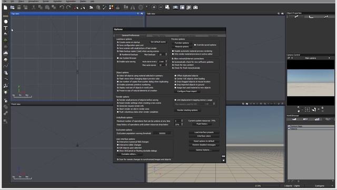The height and width of the screenshot is (190, 337).
Task: Select the sphere primitive tool in left toolbar
Action: click(x=6, y=22)
